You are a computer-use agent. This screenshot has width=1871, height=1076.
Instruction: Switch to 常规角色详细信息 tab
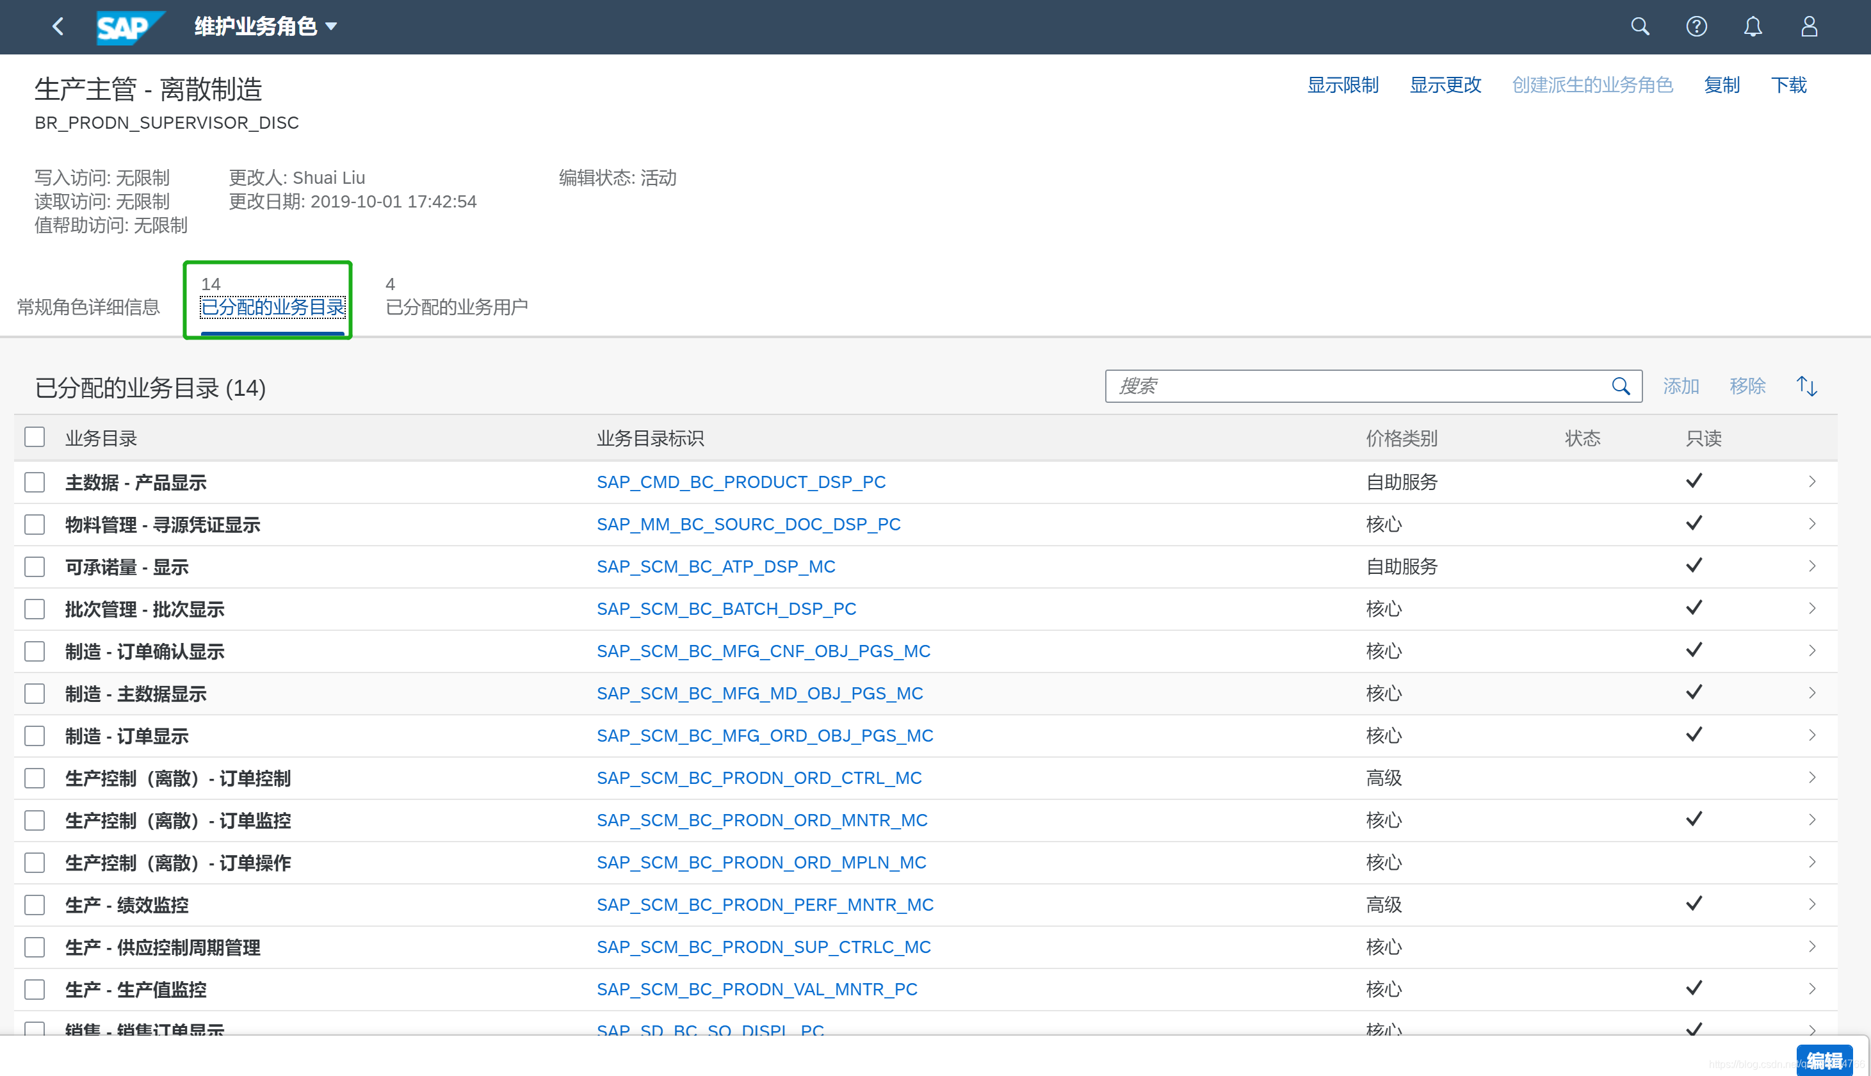click(88, 307)
